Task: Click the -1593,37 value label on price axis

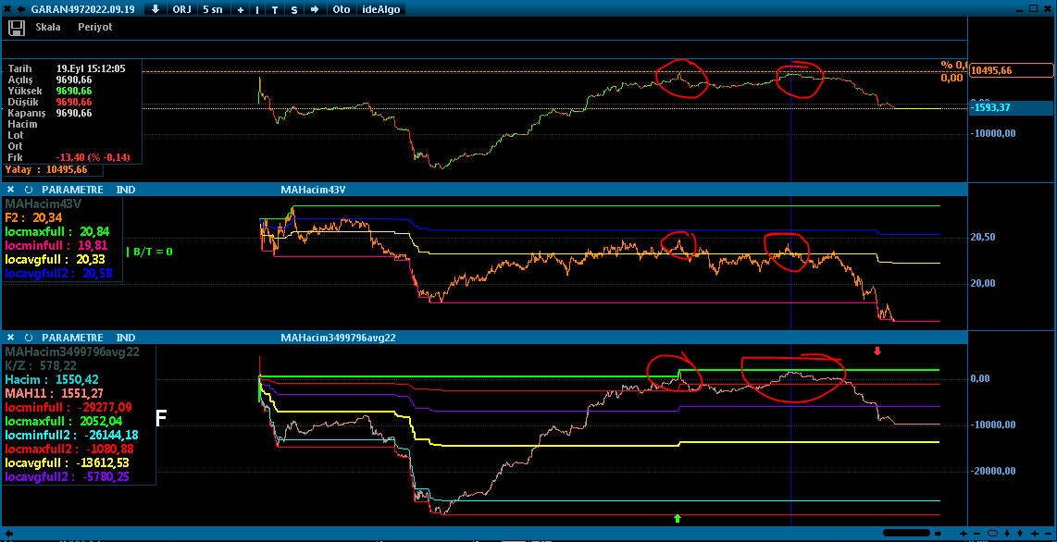Action: 1011,107
